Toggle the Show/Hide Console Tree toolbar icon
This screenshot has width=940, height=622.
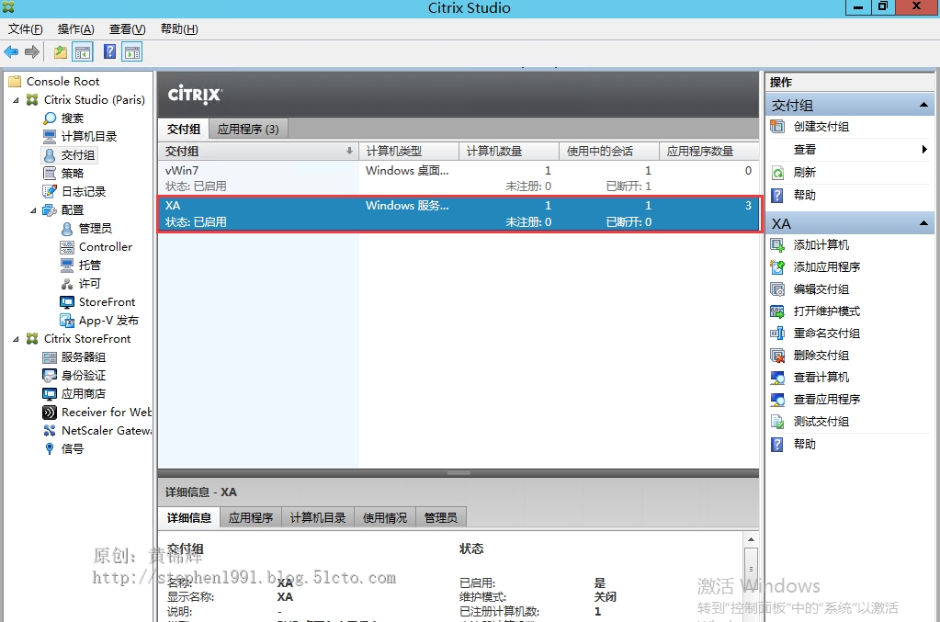pos(83,52)
